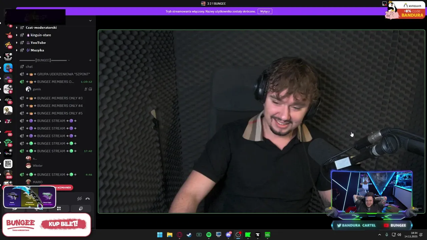The height and width of the screenshot is (240, 427).
Task: Open server icon with badge 49
Action: (x=8, y=45)
